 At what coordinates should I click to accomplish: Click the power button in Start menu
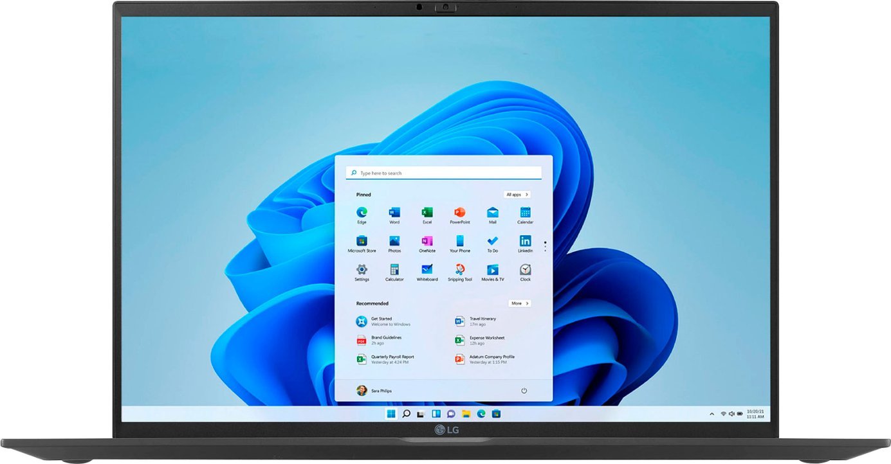524,391
